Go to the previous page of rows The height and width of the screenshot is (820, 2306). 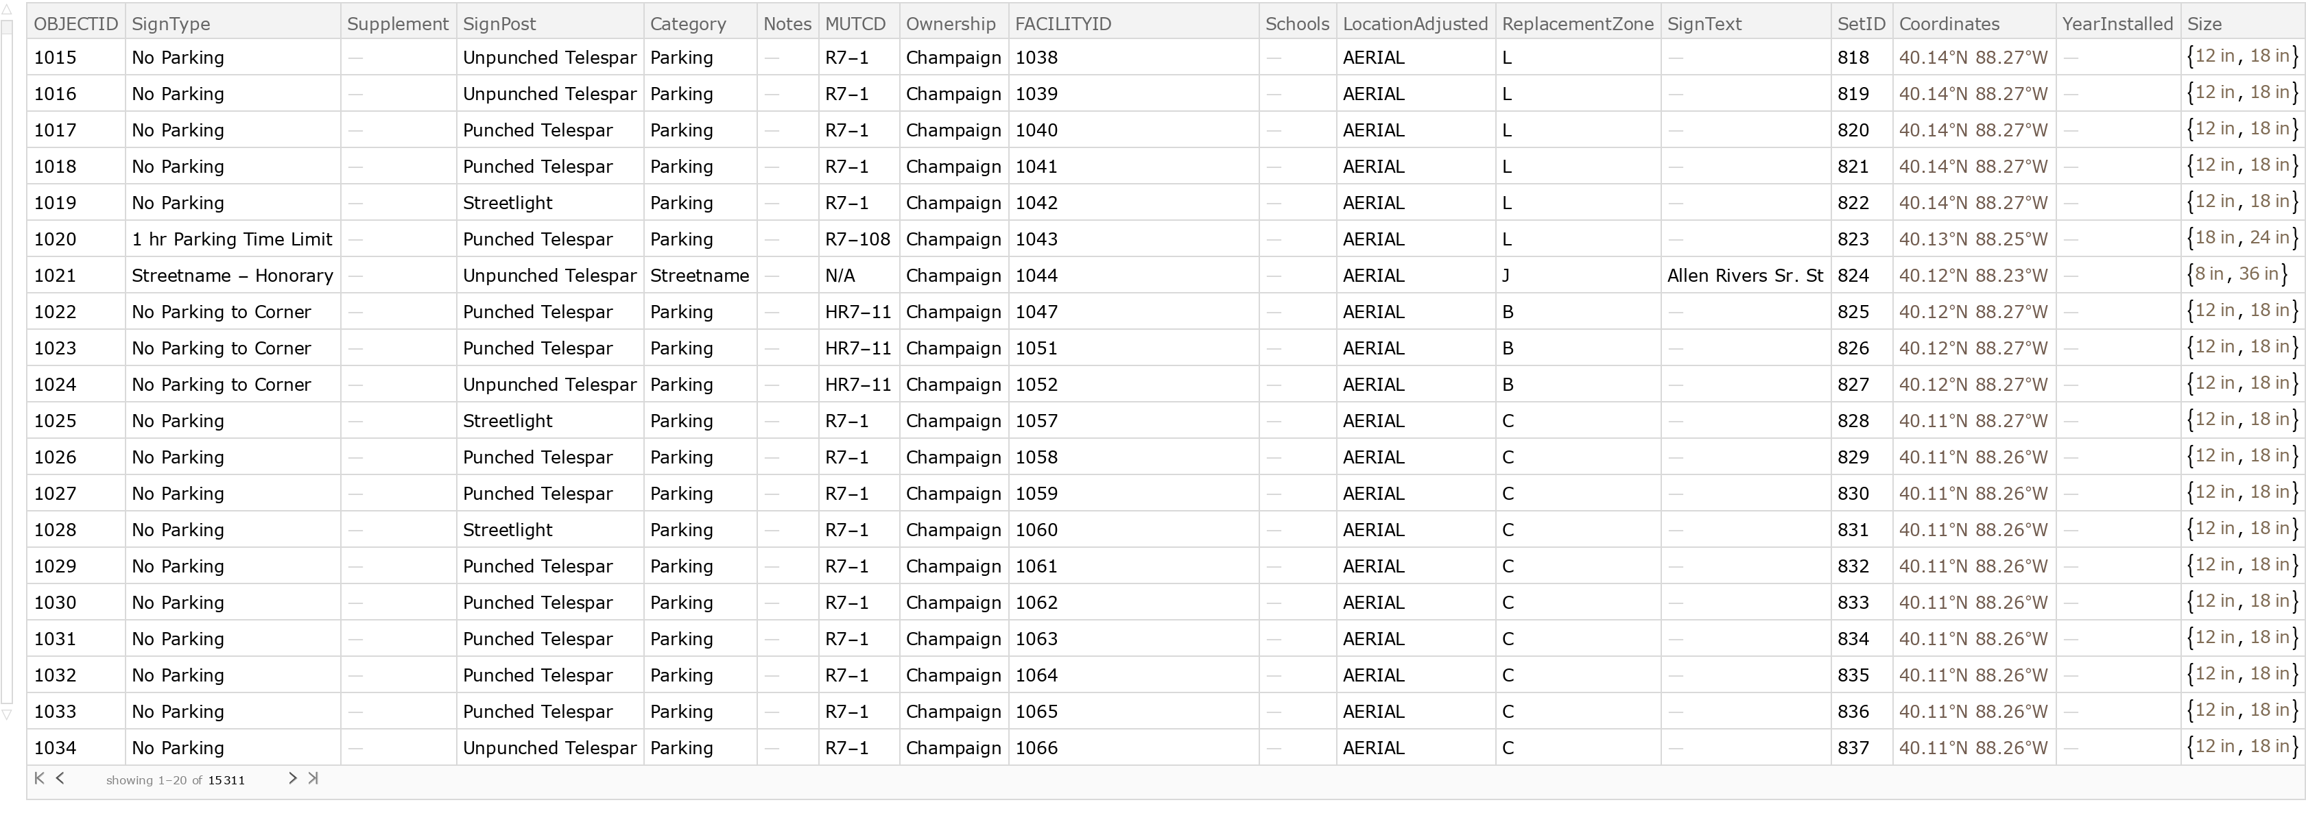coord(60,779)
